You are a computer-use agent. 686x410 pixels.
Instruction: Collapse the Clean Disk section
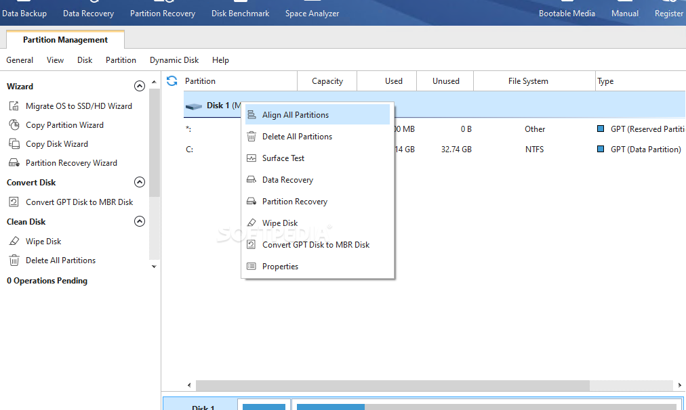(x=140, y=221)
